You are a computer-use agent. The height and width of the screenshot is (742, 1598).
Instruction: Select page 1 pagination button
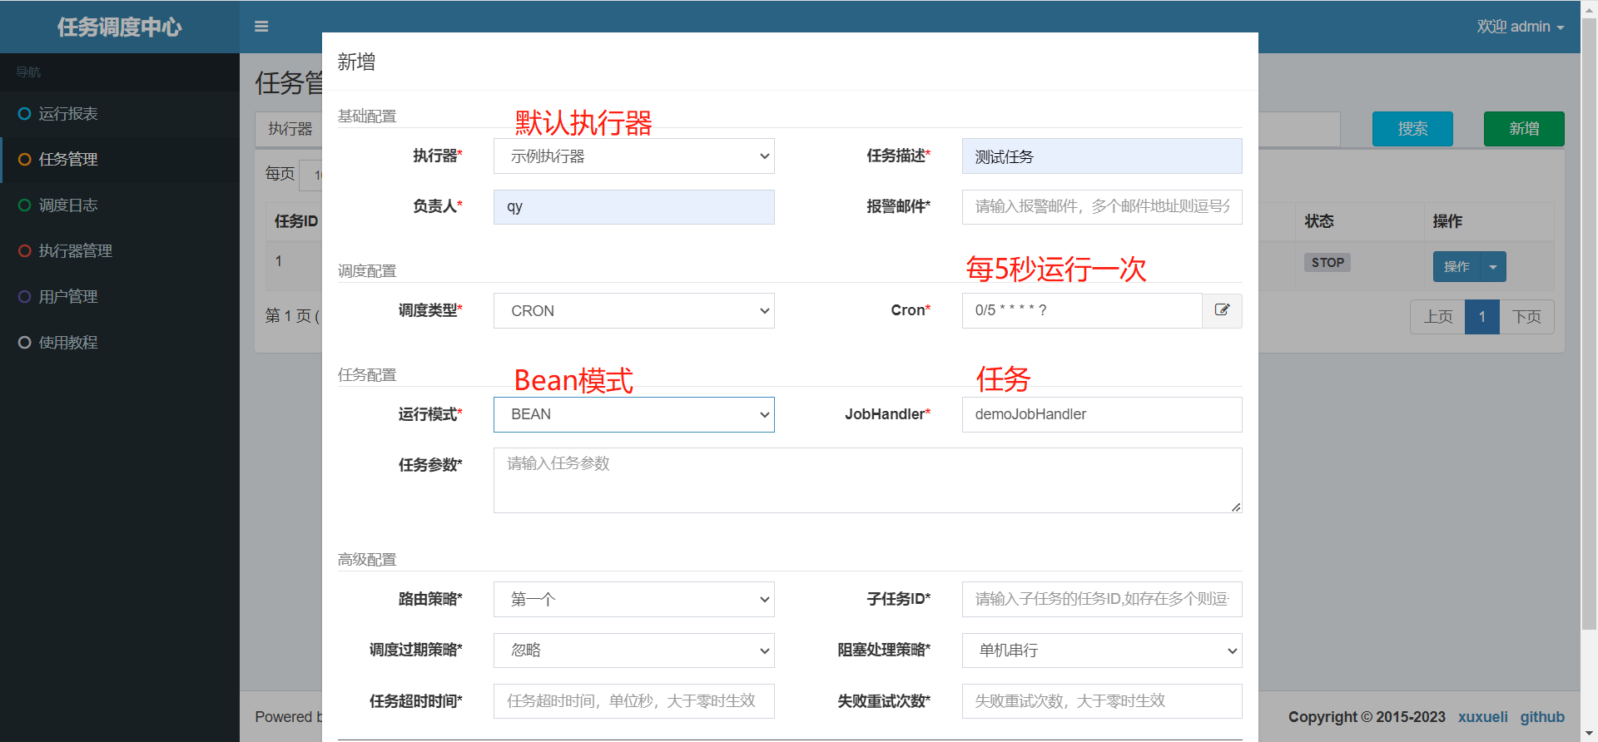(x=1482, y=317)
